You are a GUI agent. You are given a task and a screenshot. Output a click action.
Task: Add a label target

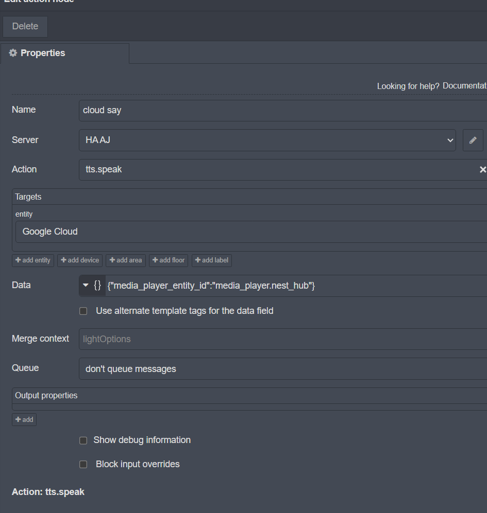(212, 260)
